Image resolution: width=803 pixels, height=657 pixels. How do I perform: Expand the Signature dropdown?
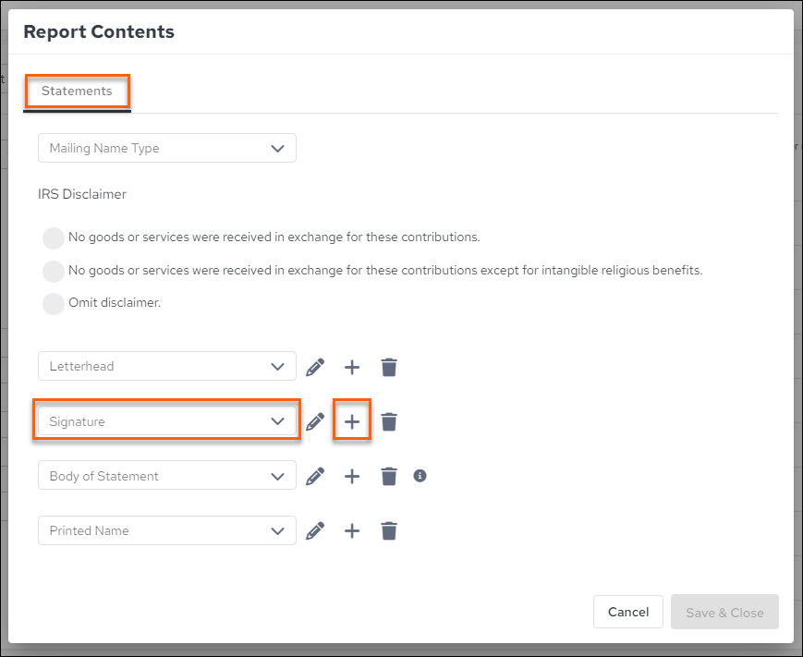coord(167,421)
